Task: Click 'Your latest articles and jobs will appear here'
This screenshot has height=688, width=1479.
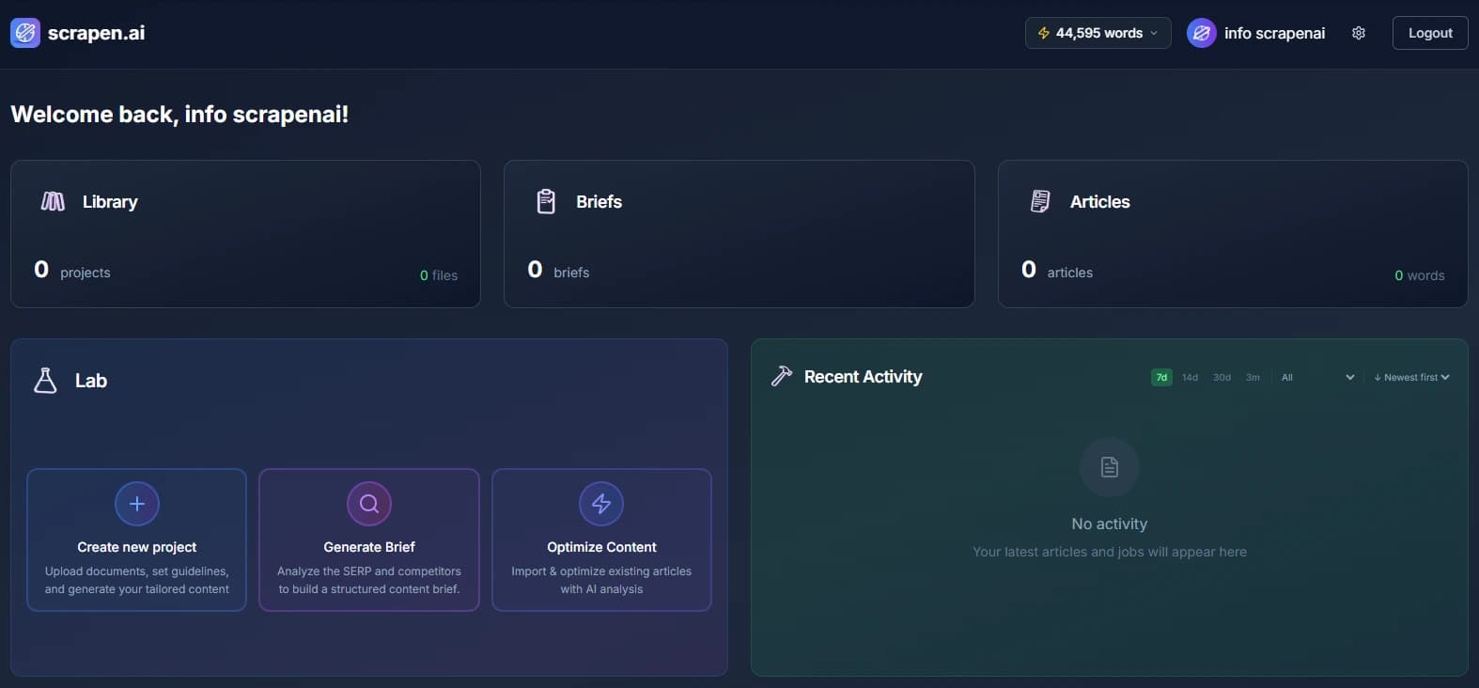Action: (1110, 552)
